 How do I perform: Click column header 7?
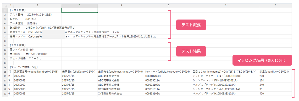point(275,5)
